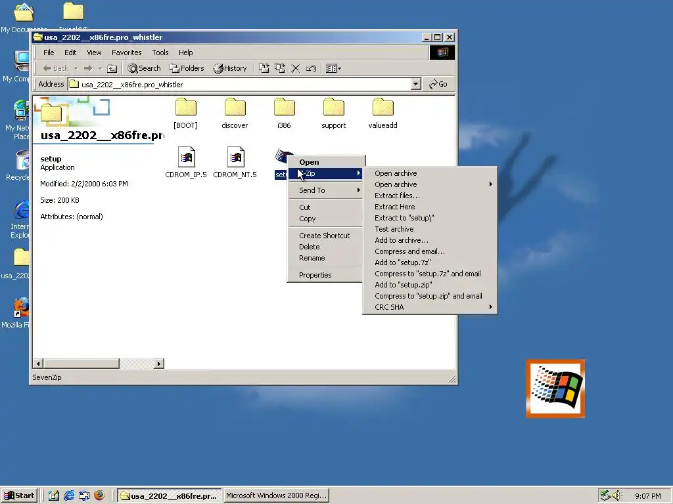Choose Compress to "setup.zip" and email

click(430, 296)
